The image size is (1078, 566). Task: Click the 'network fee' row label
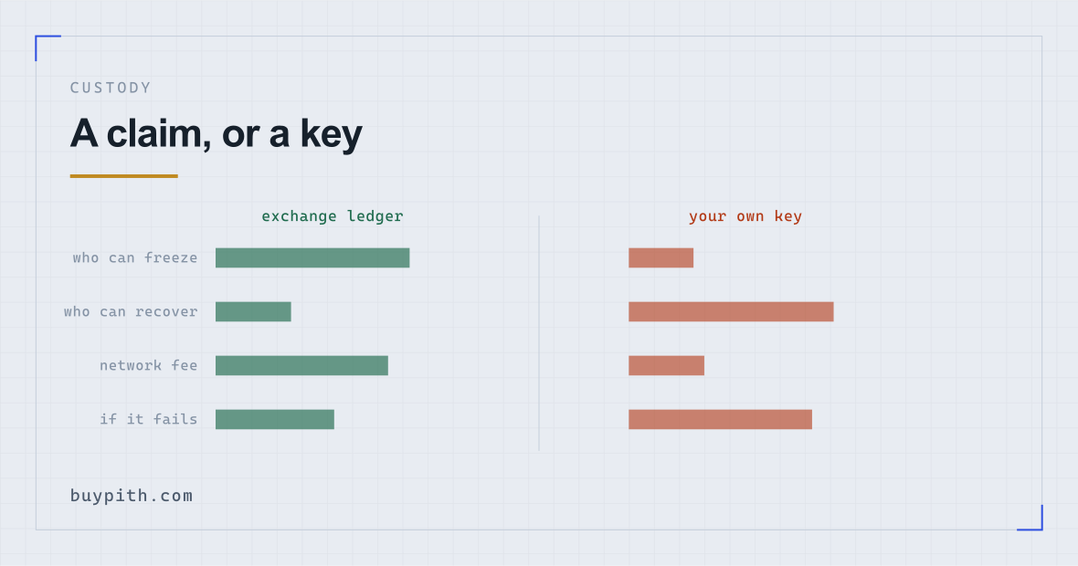(149, 365)
